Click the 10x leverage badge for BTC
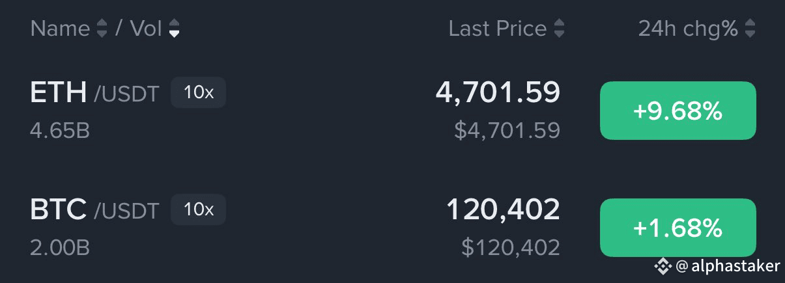Image resolution: width=785 pixels, height=283 pixels. click(198, 209)
